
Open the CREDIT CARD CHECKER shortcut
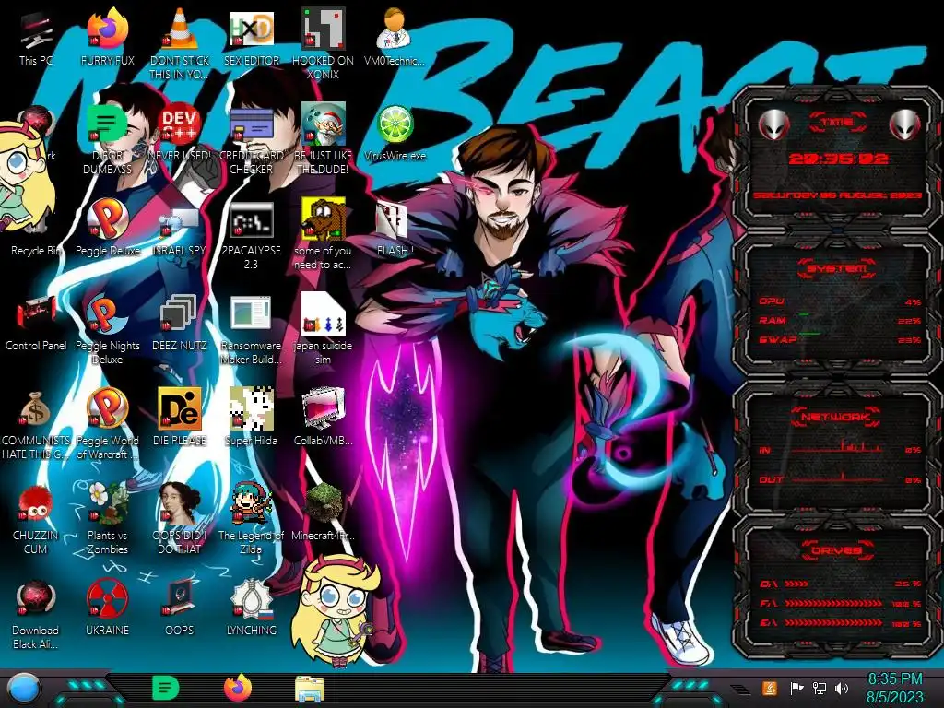[x=251, y=124]
